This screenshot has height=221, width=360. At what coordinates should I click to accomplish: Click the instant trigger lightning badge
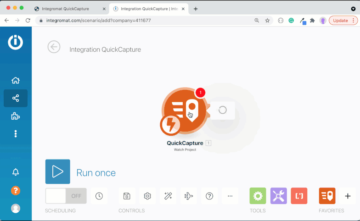170,125
